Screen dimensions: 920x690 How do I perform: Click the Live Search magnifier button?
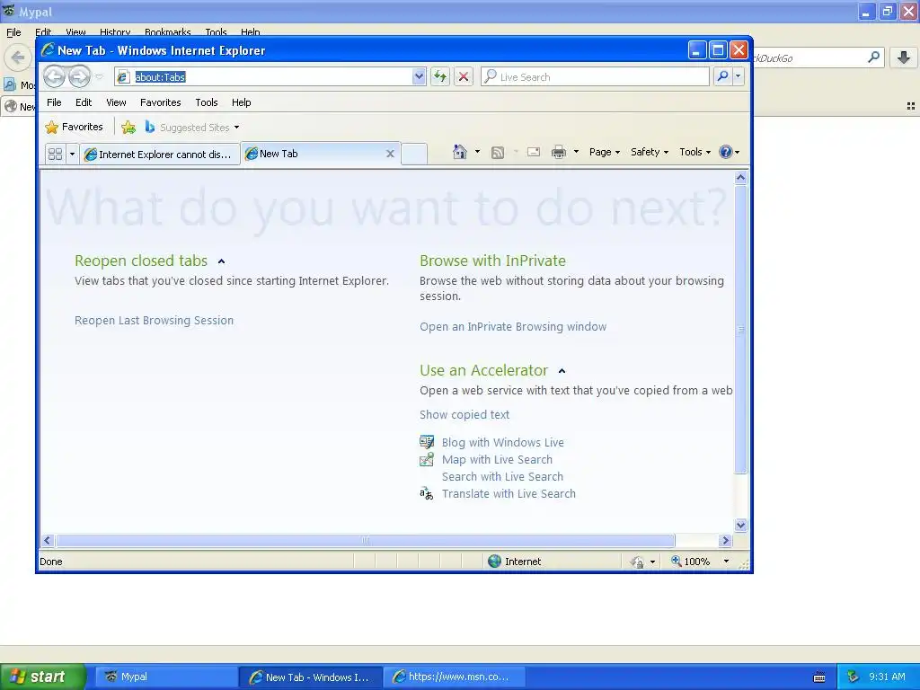723,76
